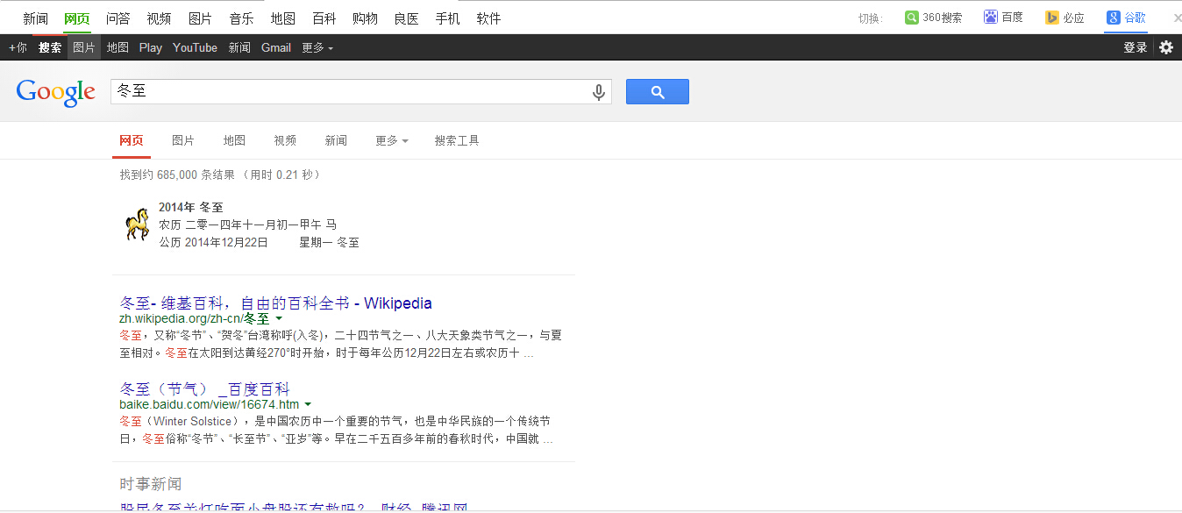Image resolution: width=1182 pixels, height=513 pixels.
Task: Select 搜索 in the black Google bar
Action: click(x=50, y=47)
